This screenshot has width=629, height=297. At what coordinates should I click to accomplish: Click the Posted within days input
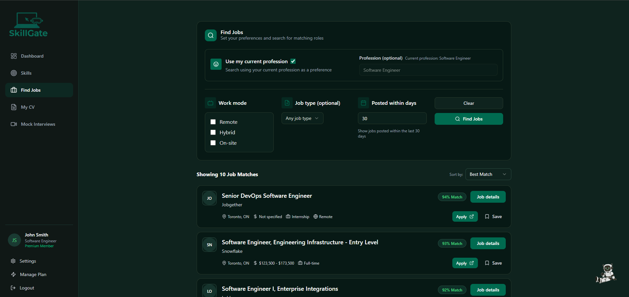click(x=392, y=118)
